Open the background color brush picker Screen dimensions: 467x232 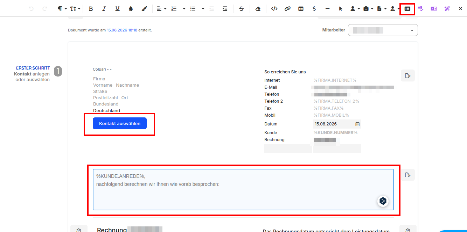click(x=144, y=9)
